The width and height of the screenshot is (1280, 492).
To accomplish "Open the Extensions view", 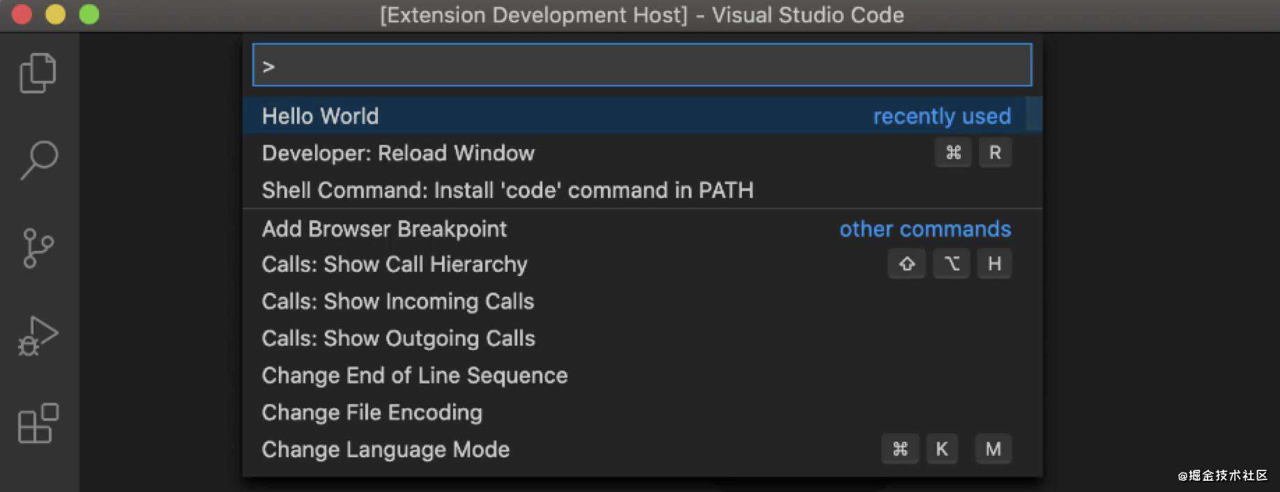I will tap(38, 423).
